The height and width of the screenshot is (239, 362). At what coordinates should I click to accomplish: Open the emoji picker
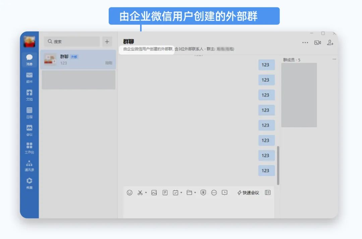tap(129, 193)
